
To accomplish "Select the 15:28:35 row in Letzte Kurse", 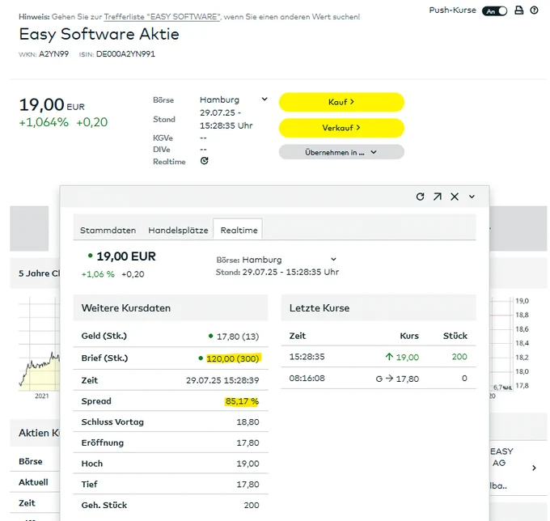I will coord(379,357).
